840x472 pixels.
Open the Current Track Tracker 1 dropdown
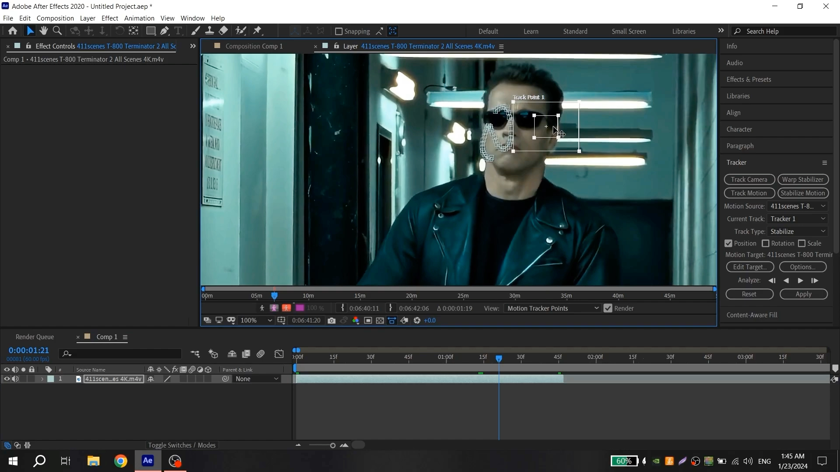tap(798, 219)
